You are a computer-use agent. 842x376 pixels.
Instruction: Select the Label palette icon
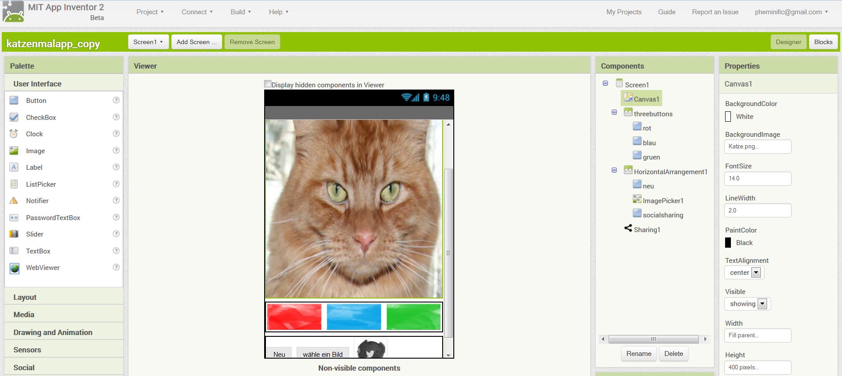[14, 167]
